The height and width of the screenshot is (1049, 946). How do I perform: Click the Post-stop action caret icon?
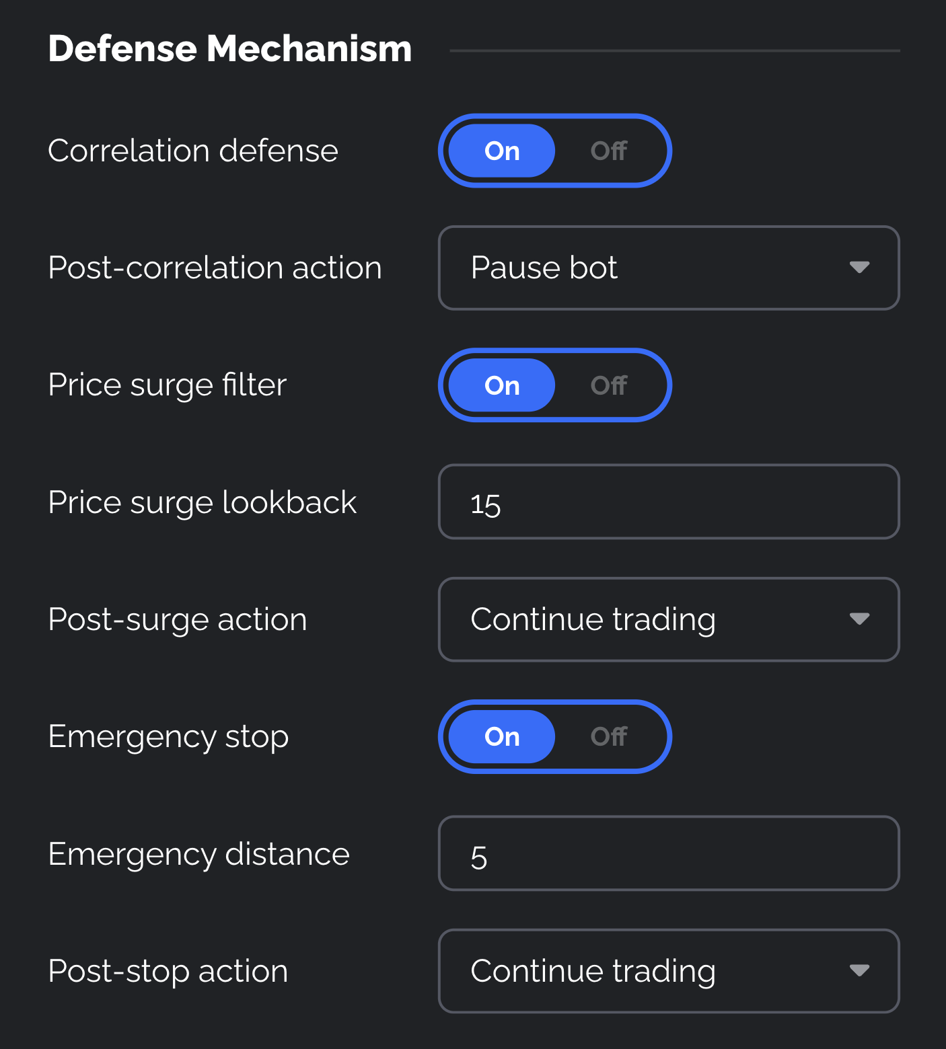[x=859, y=970]
